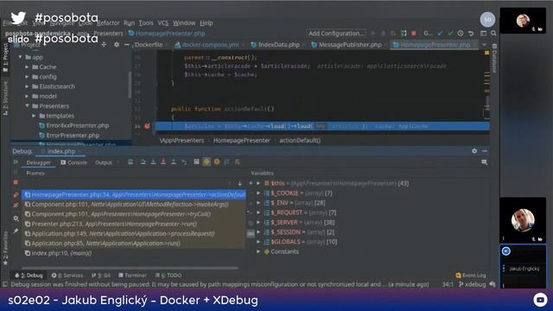Viewport: 553px width, 311px height.
Task: Open View Breakpoints in the debug sidebar
Action: pos(16,194)
